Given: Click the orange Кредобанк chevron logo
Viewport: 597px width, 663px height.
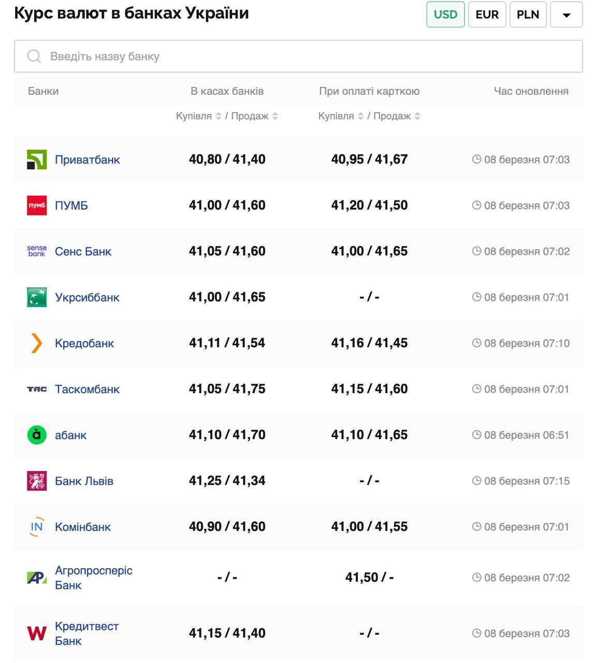Looking at the screenshot, I should pyautogui.click(x=37, y=343).
